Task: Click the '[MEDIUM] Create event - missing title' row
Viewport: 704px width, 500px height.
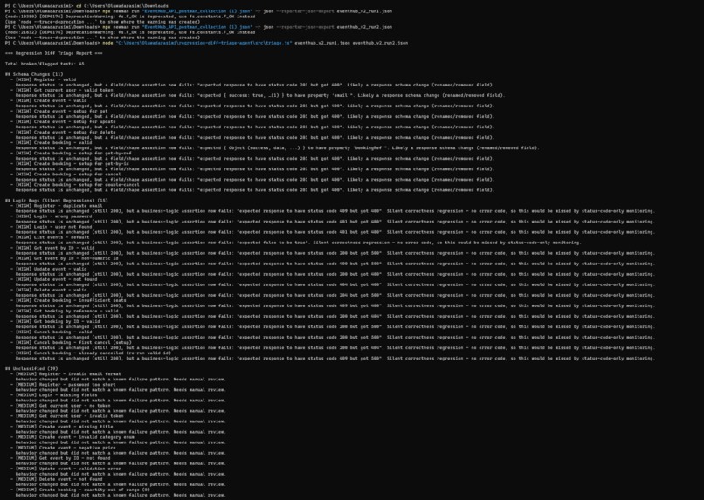Action: pyautogui.click(x=62, y=427)
